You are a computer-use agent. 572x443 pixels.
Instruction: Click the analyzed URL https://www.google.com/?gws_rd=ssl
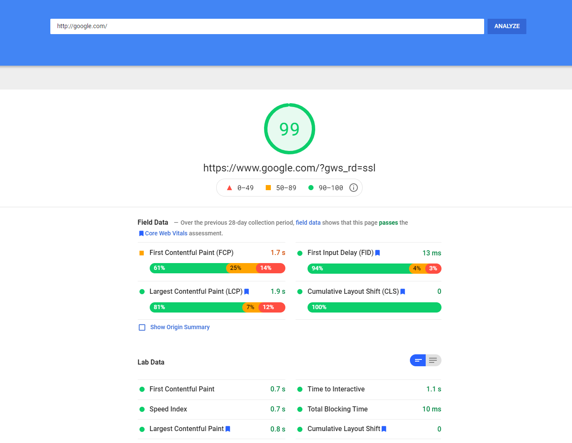click(x=289, y=168)
